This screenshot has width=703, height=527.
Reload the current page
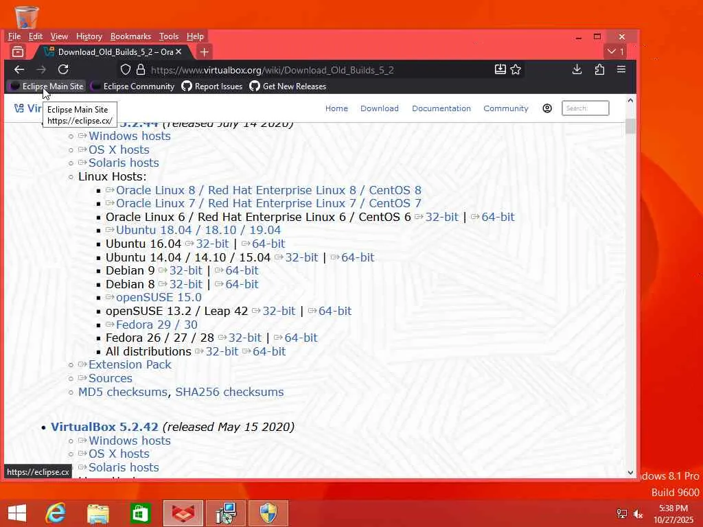point(63,69)
